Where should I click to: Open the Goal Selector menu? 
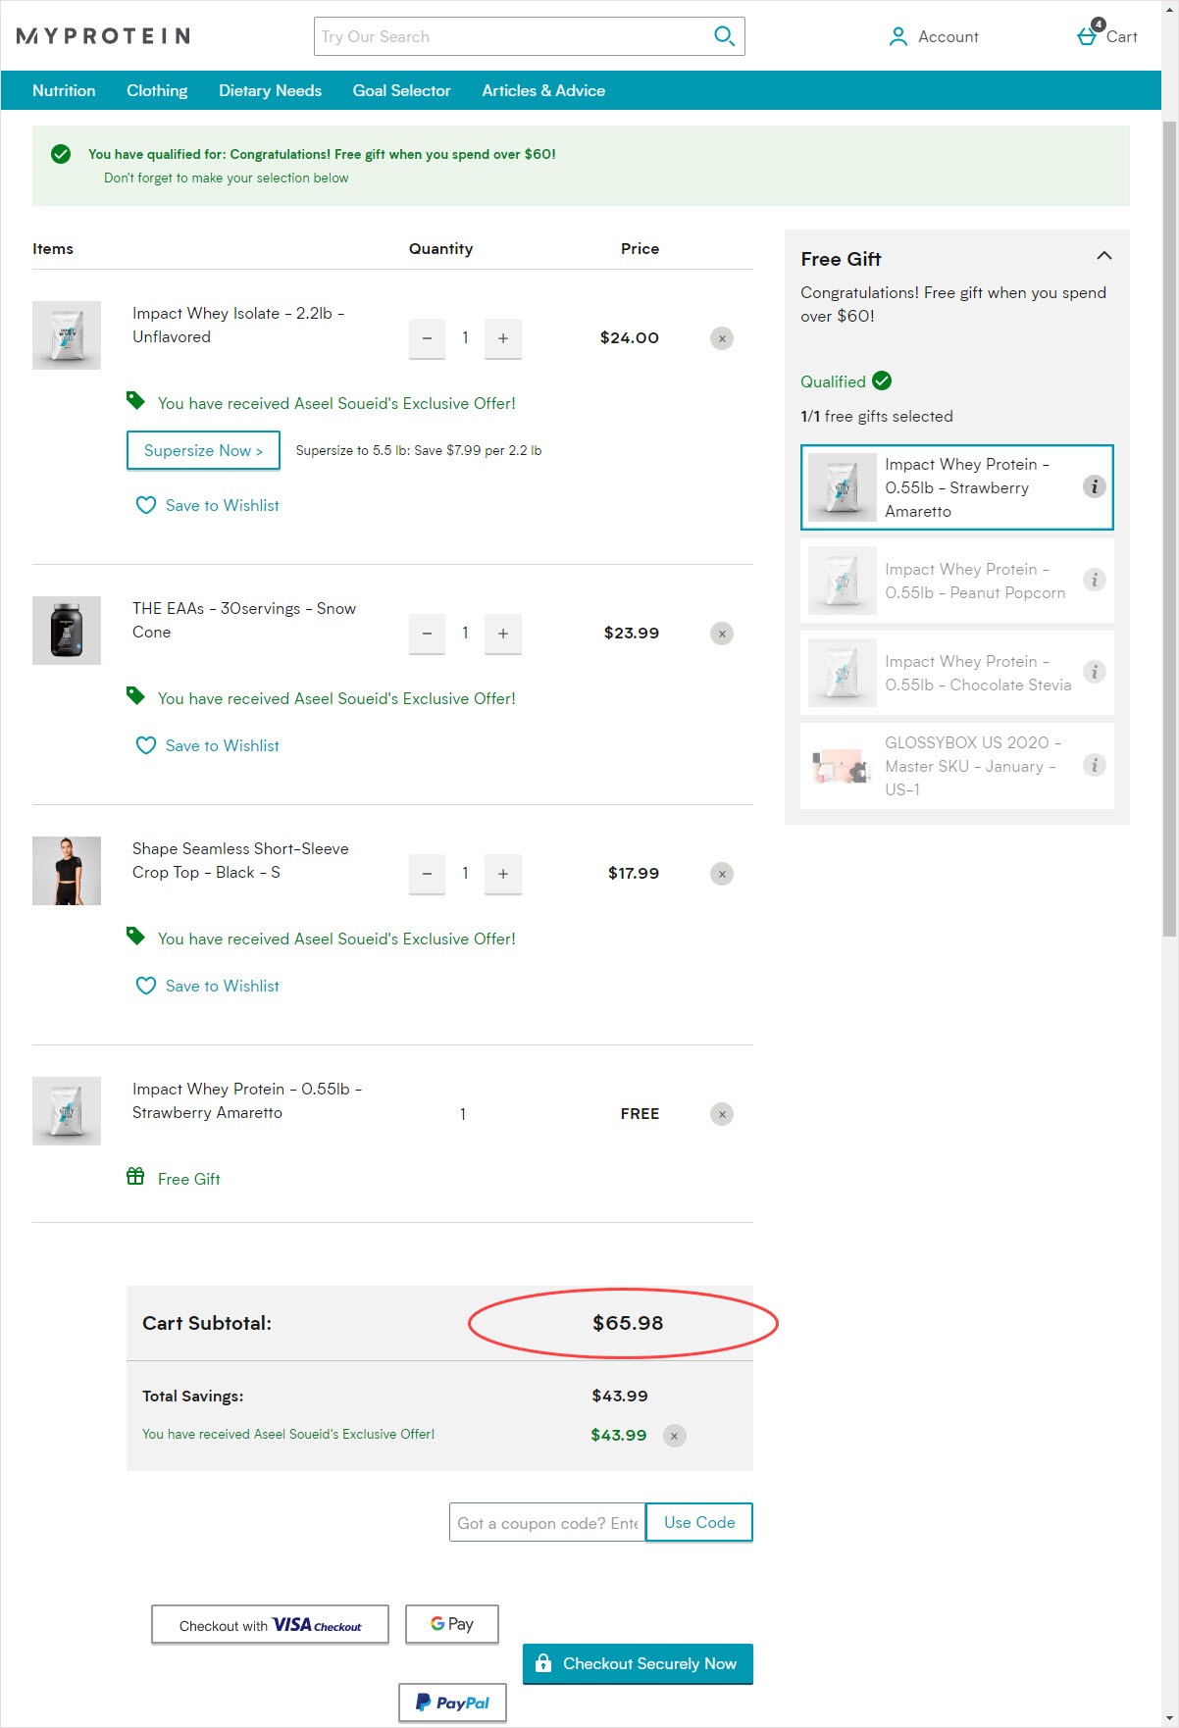pyautogui.click(x=401, y=90)
